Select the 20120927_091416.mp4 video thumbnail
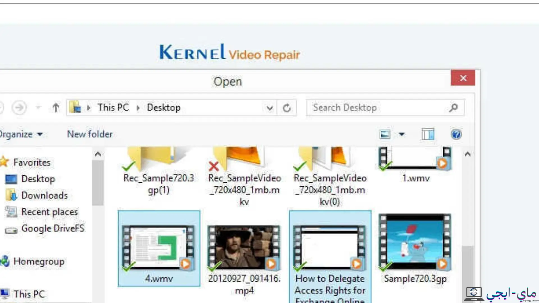Image resolution: width=539 pixels, height=303 pixels. (245, 249)
